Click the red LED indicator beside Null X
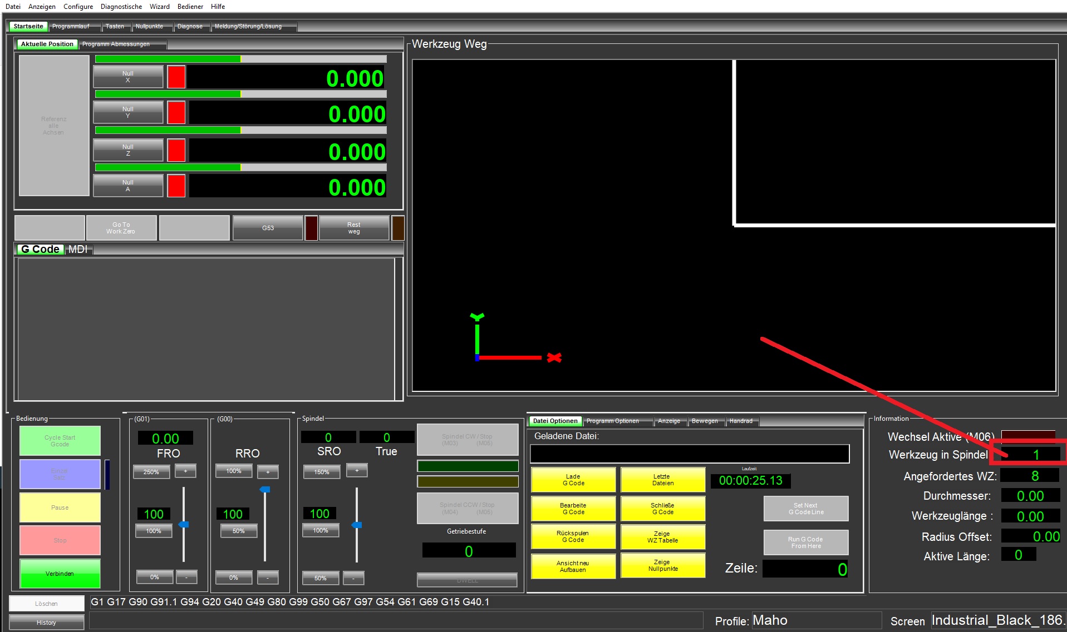Viewport: 1067px width, 632px height. pos(176,77)
